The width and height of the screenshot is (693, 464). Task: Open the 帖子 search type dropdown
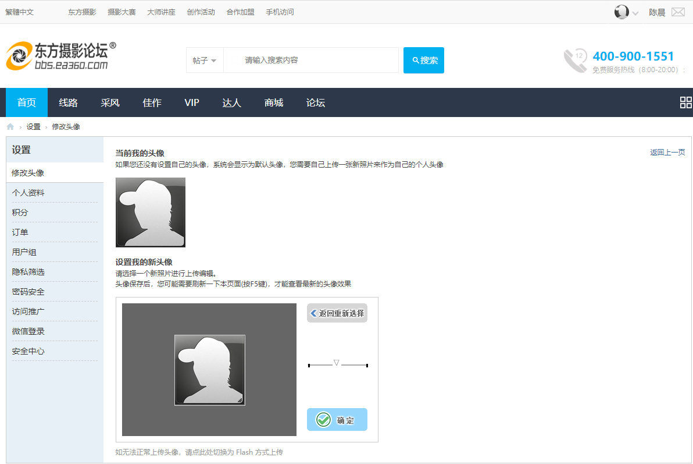click(205, 61)
